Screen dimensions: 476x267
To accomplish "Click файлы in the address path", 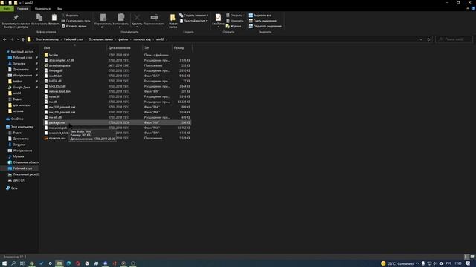I will point(123,39).
